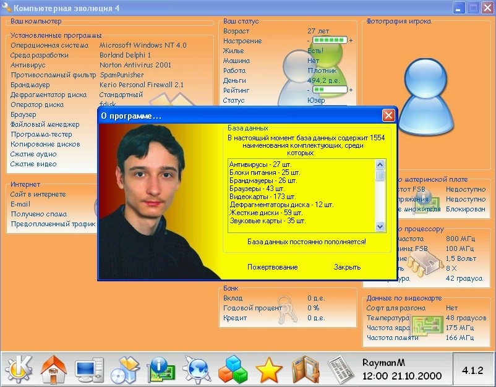Click the 'Копирование дисков' label
Image resolution: width=496 pixels, height=387 pixels.
[x=45, y=144]
